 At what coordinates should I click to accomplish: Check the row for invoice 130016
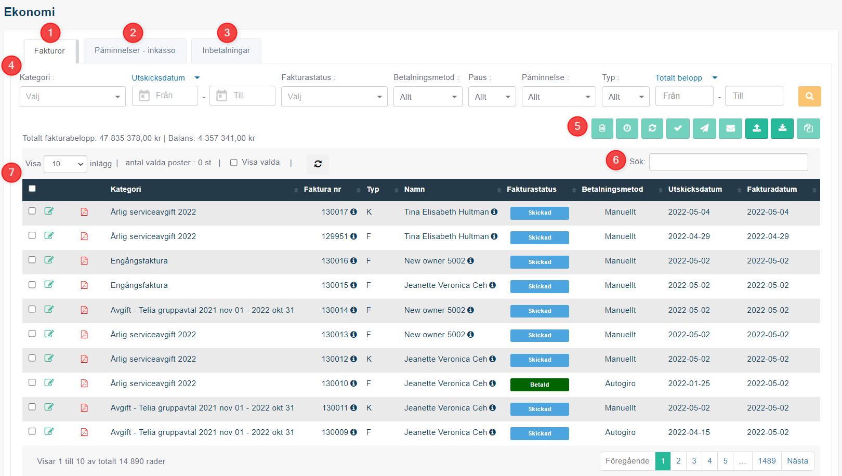pyautogui.click(x=32, y=260)
